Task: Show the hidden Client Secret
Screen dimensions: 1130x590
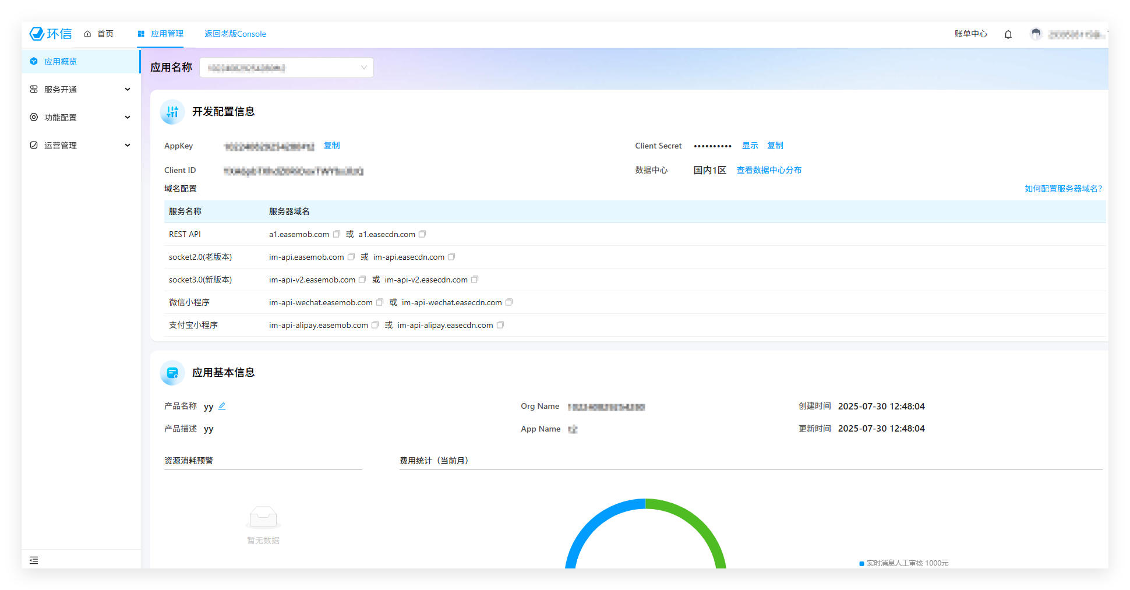Action: [x=750, y=146]
